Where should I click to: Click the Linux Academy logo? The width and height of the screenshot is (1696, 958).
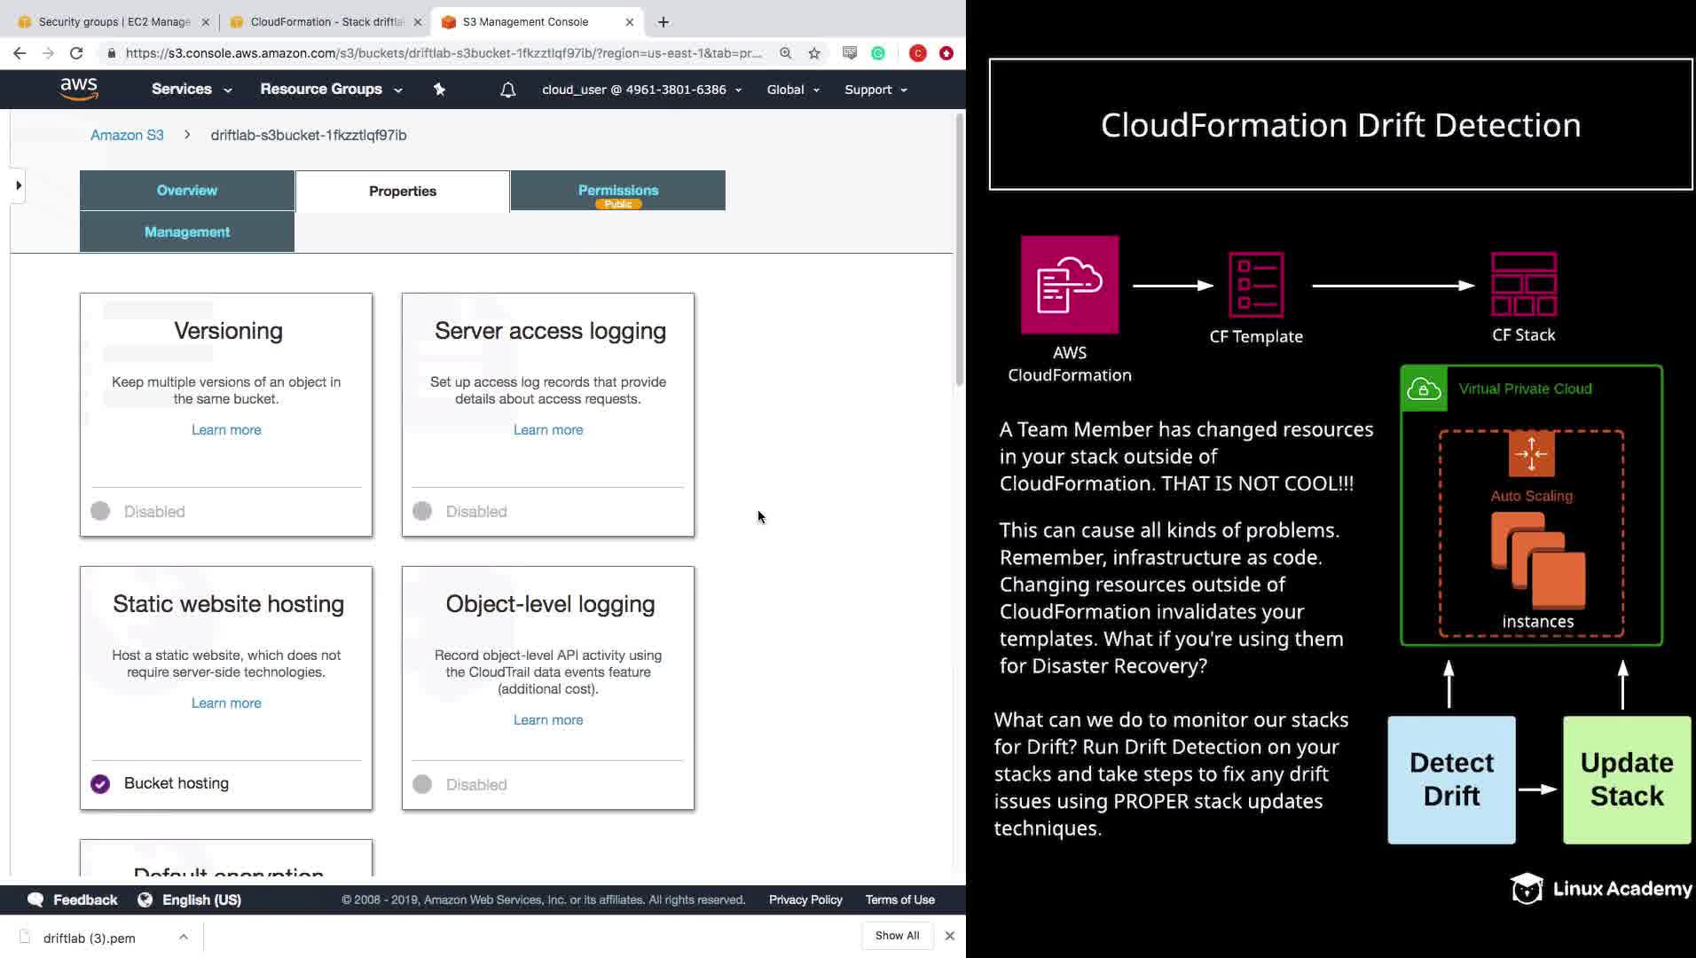tap(1601, 888)
